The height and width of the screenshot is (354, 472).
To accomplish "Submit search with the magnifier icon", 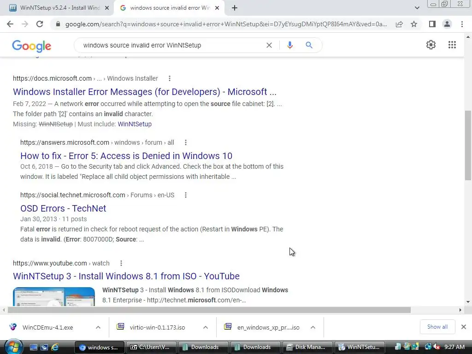I will point(309,45).
